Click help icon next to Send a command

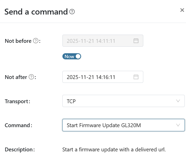72,12
